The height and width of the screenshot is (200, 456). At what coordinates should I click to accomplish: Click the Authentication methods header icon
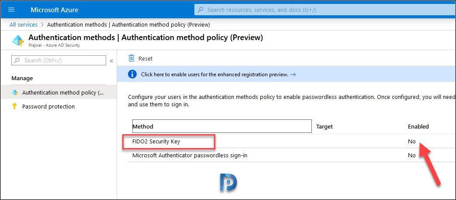(x=18, y=41)
